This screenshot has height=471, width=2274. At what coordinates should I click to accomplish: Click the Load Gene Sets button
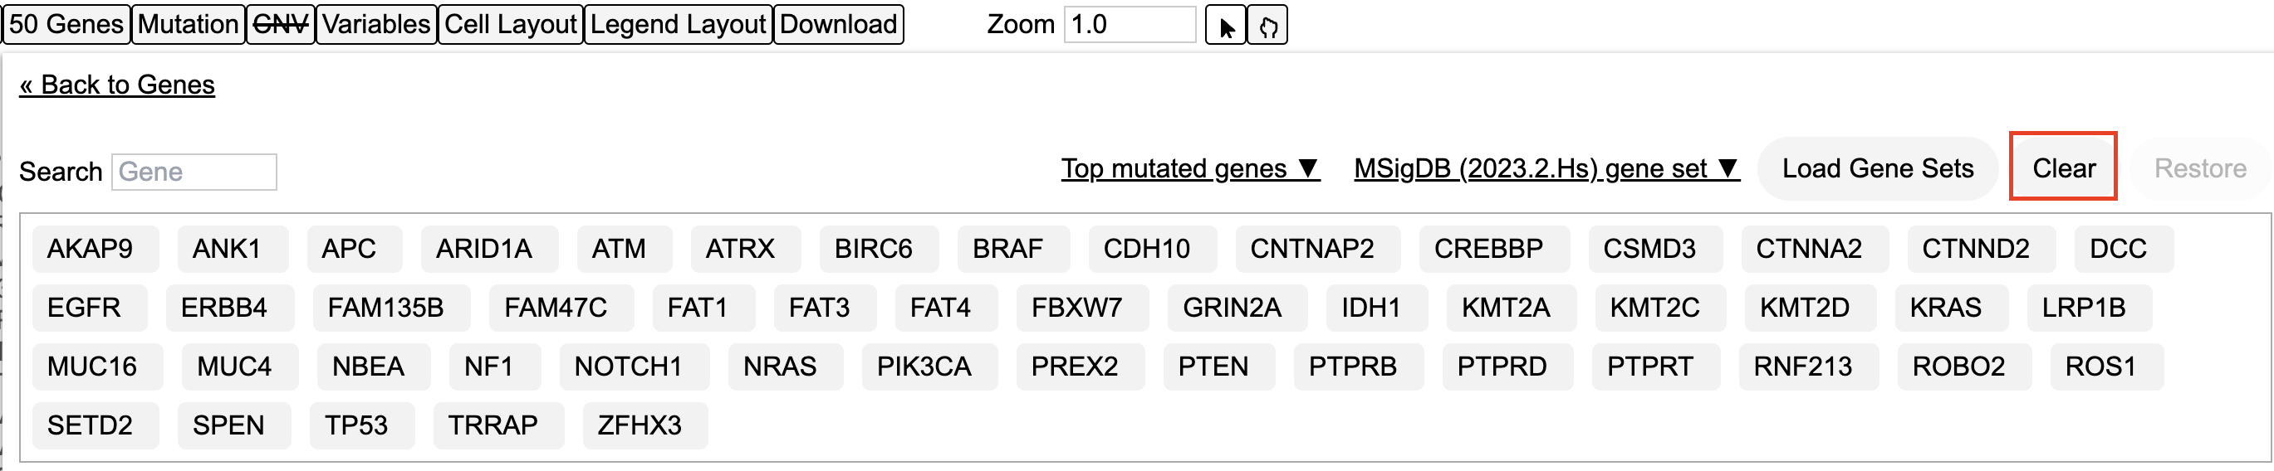[1877, 168]
